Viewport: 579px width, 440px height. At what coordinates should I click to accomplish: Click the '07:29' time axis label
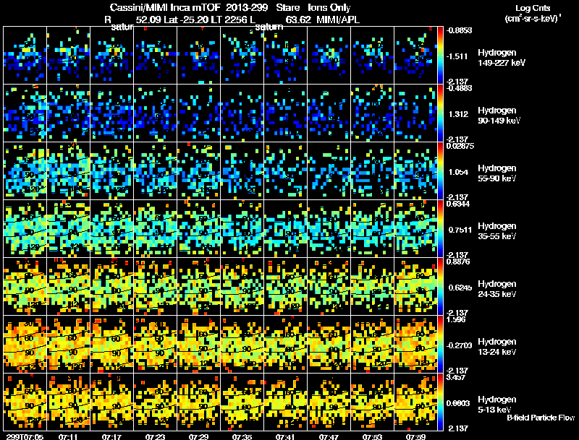pos(198,437)
